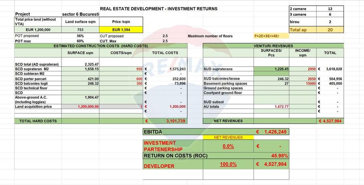Select the basement parking price 15000
Viewport: 364px width, 185px height.
[303, 84]
